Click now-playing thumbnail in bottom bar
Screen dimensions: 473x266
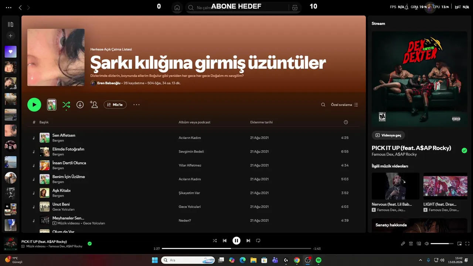(x=10, y=244)
